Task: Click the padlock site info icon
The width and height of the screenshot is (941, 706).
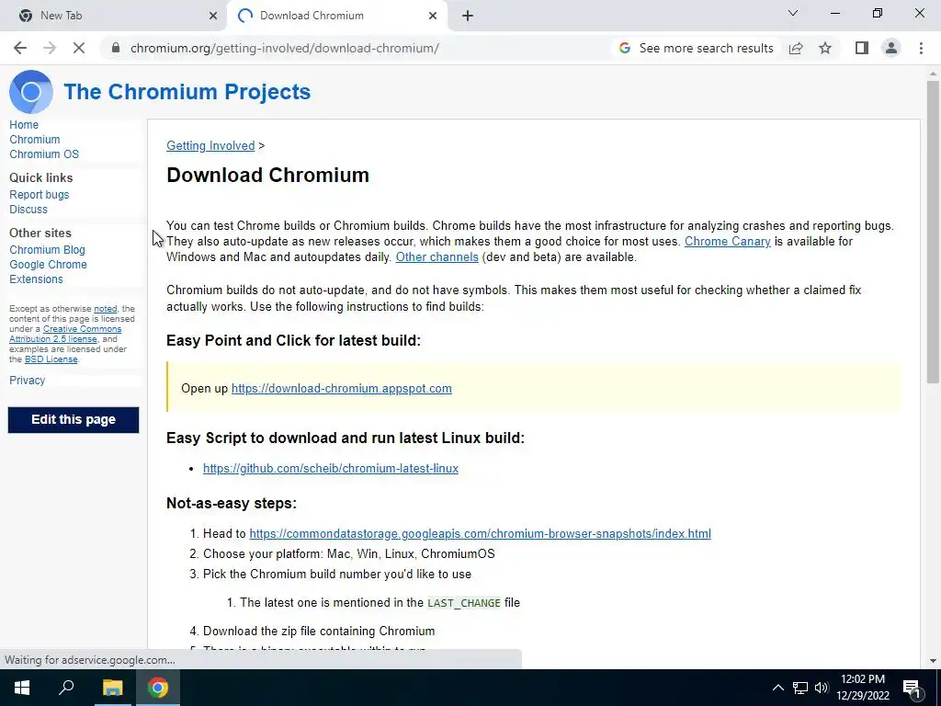Action: 116,48
